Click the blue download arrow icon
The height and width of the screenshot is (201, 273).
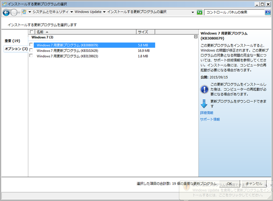(x=204, y=104)
